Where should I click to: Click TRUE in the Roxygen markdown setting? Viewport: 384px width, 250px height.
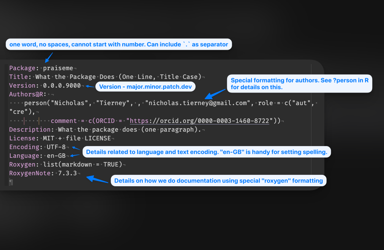pyautogui.click(x=113, y=164)
